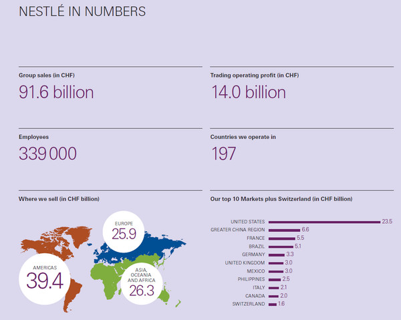Click the Germany bar in chart

coord(277,255)
